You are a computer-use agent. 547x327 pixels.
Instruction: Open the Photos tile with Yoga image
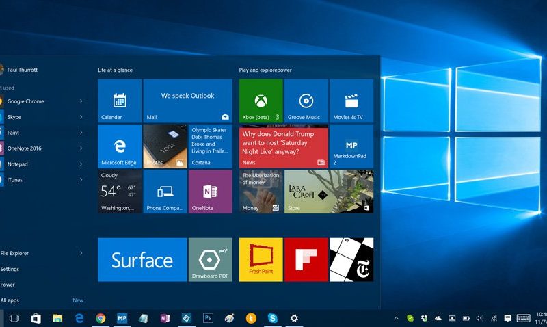(x=165, y=146)
